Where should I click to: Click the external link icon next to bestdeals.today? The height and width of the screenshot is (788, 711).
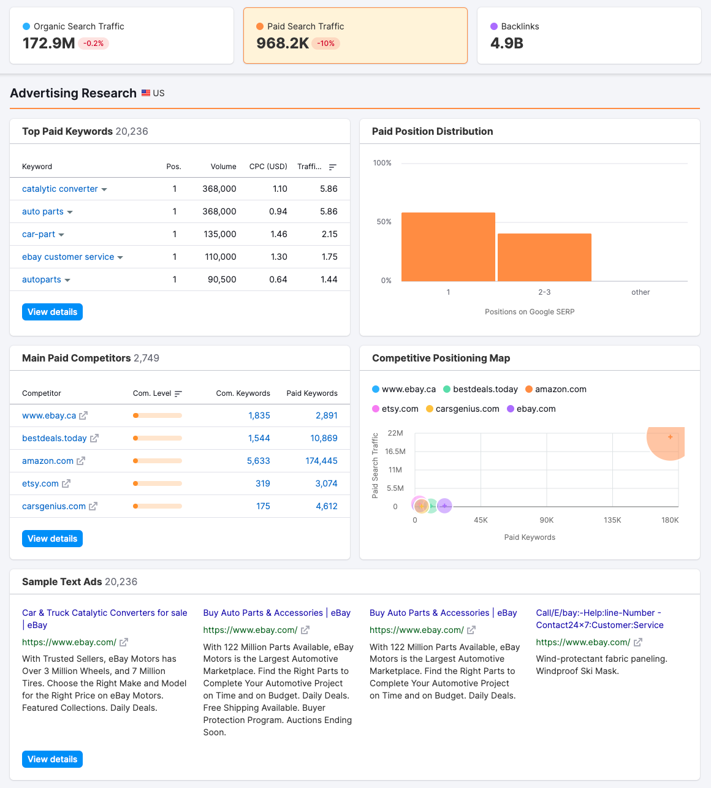(x=94, y=438)
